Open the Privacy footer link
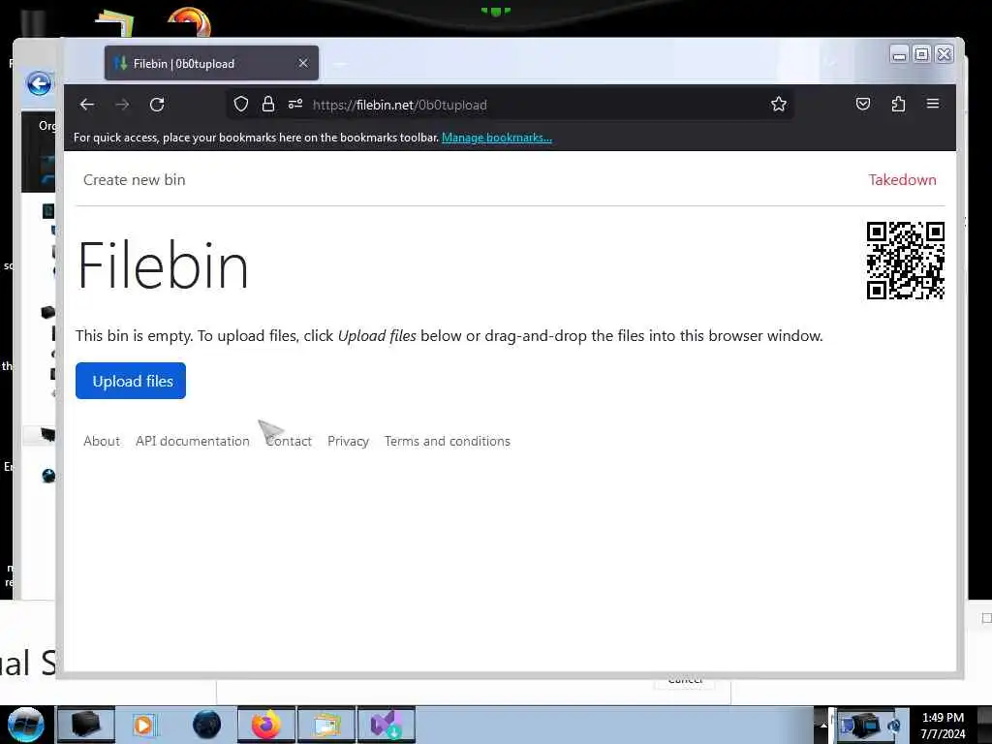 pos(348,441)
